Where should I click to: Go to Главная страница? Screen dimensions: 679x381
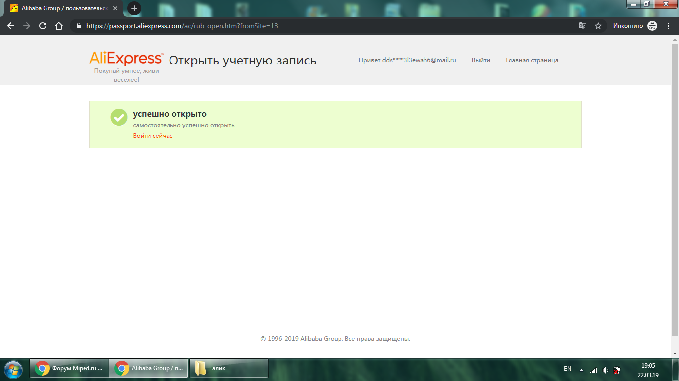click(x=532, y=60)
